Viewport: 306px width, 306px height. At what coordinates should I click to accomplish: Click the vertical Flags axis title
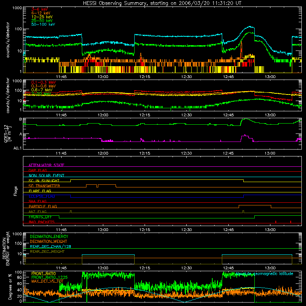(15, 191)
